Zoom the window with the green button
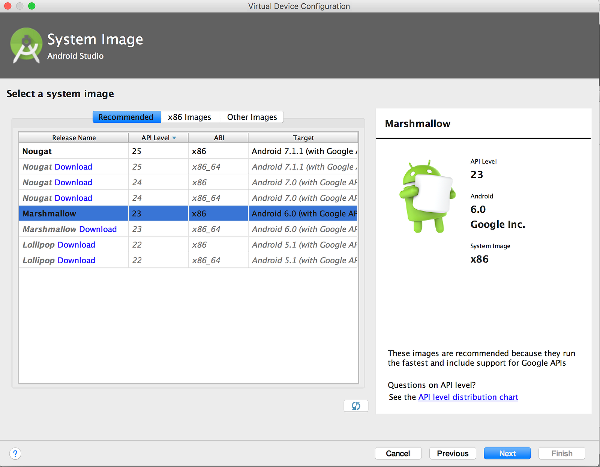This screenshot has height=467, width=600. [x=32, y=6]
